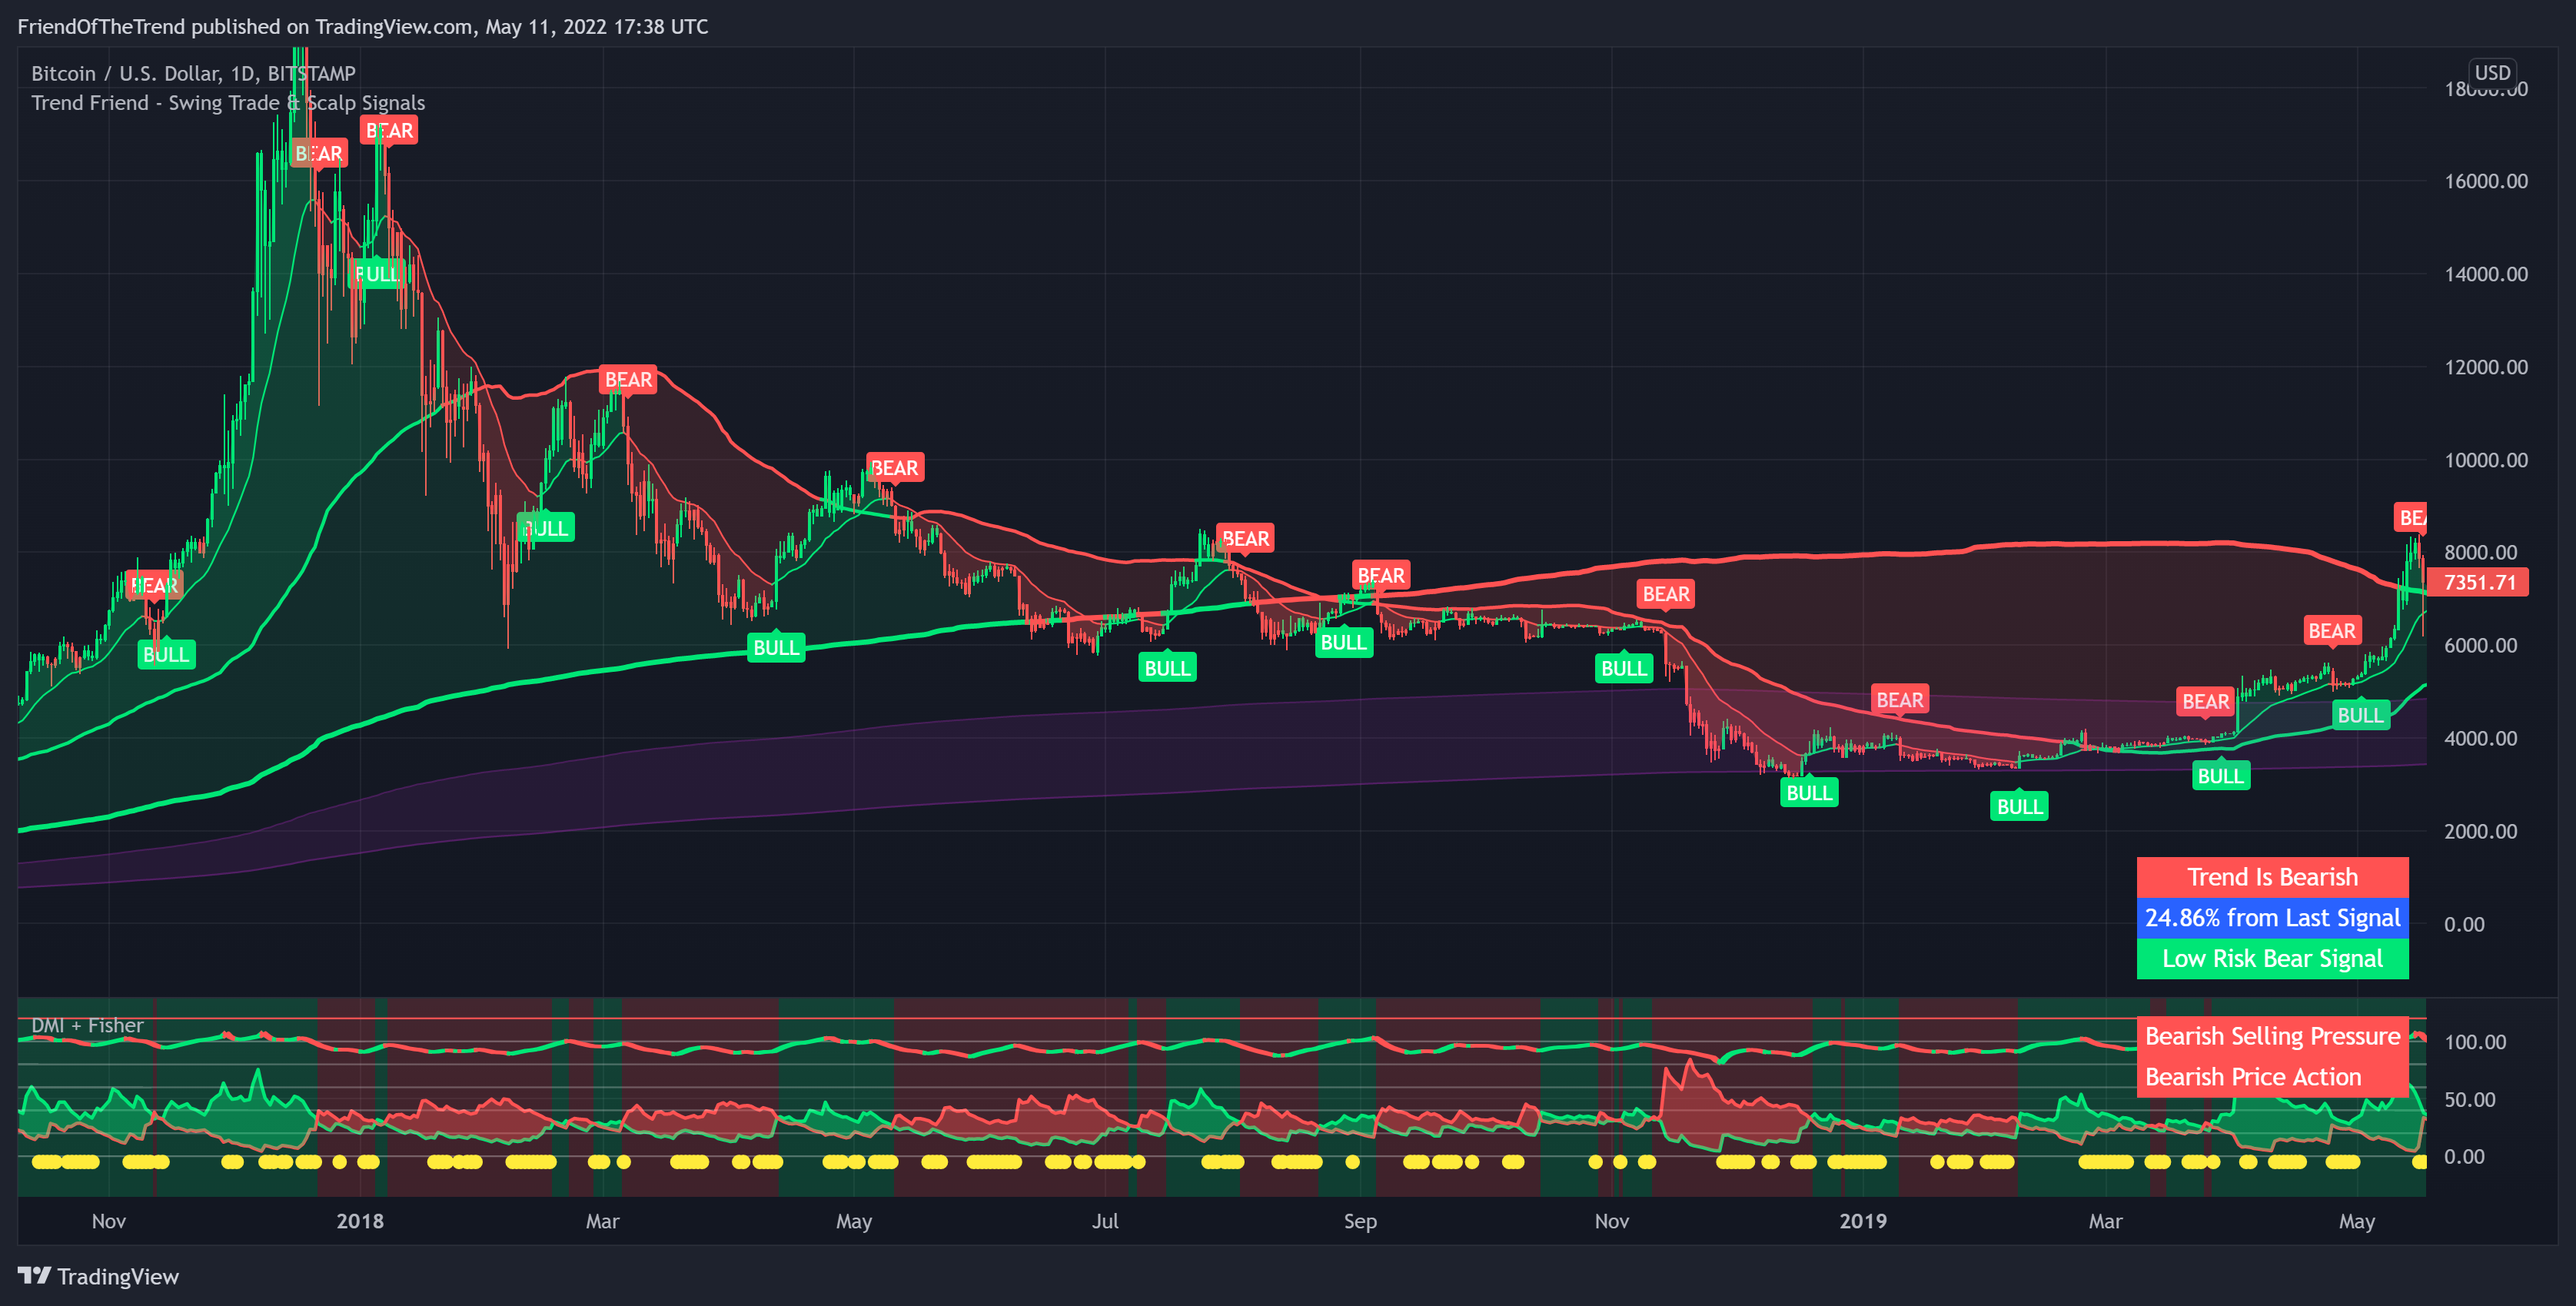Click the BEAR marker at September 2018
The height and width of the screenshot is (1306, 2576).
click(x=1381, y=575)
